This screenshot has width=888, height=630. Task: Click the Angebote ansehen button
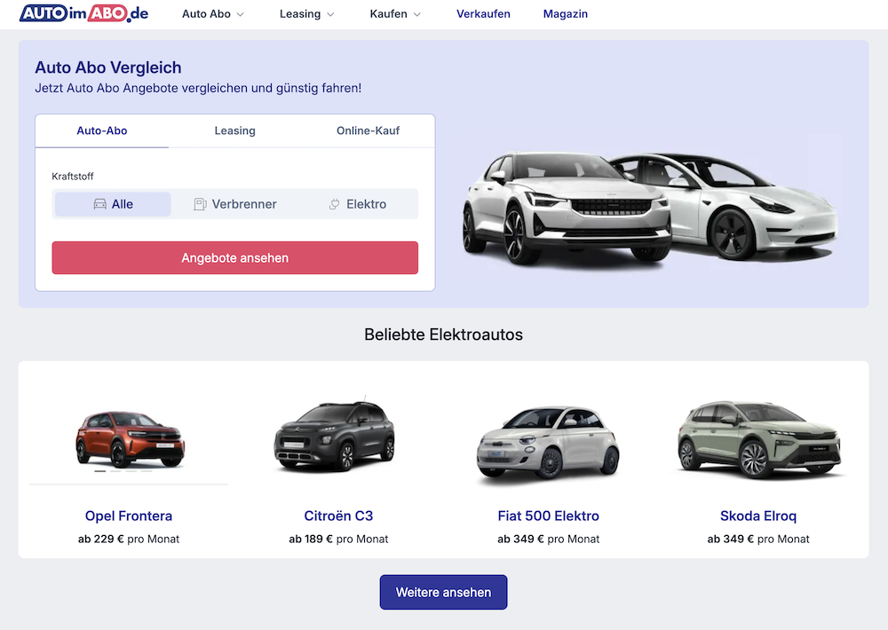tap(235, 258)
